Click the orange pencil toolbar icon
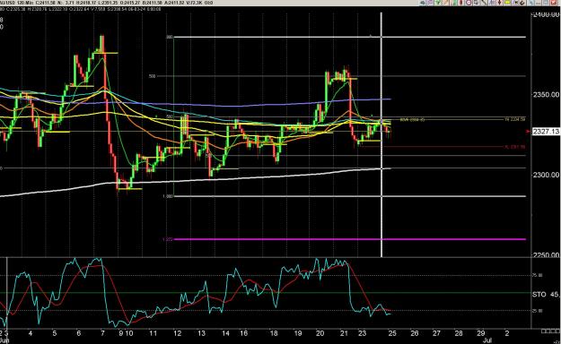This screenshot has height=344, width=561. tap(445, 3)
